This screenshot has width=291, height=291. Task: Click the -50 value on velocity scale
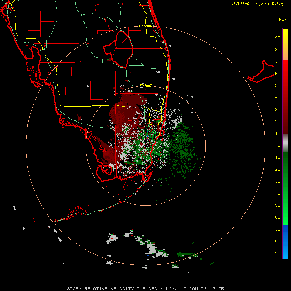[x=276, y=205]
